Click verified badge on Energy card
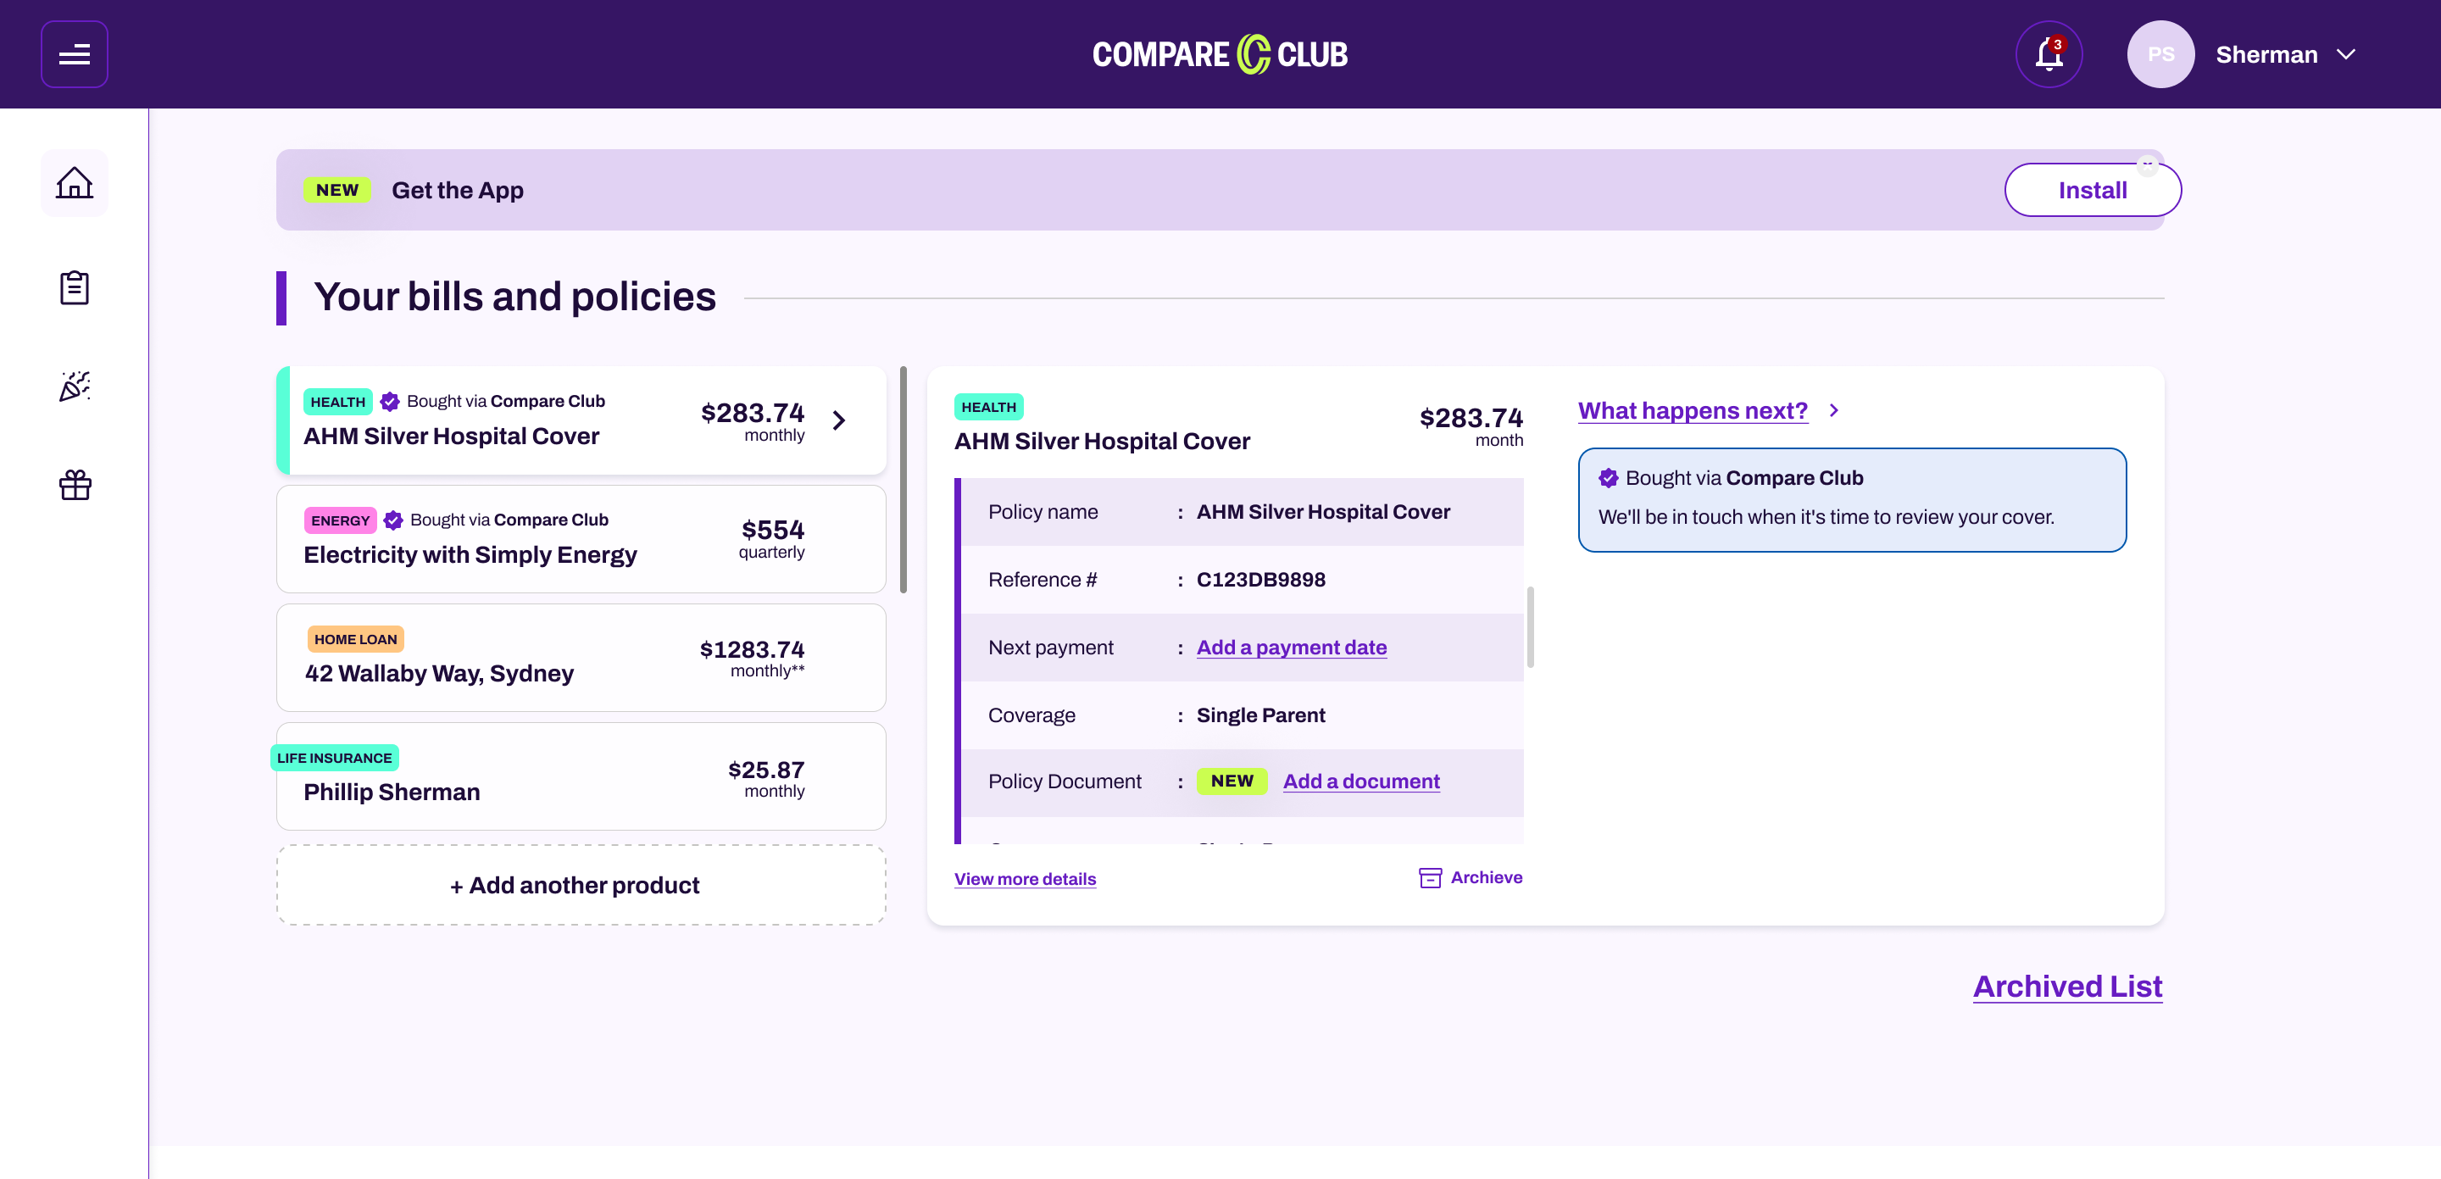 coord(393,520)
